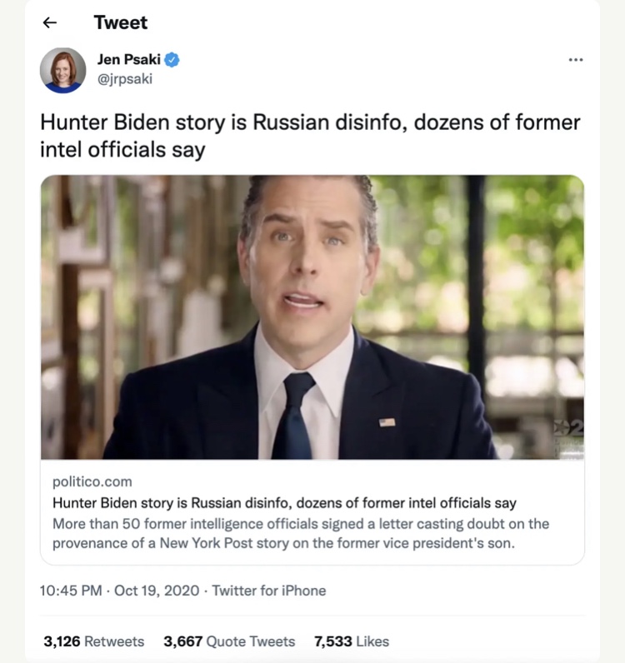Click the politico.com domain label
The width and height of the screenshot is (625, 663).
[92, 481]
